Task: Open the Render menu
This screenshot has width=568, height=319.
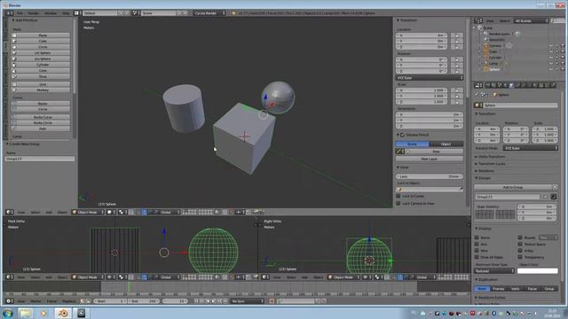Action: 34,13
